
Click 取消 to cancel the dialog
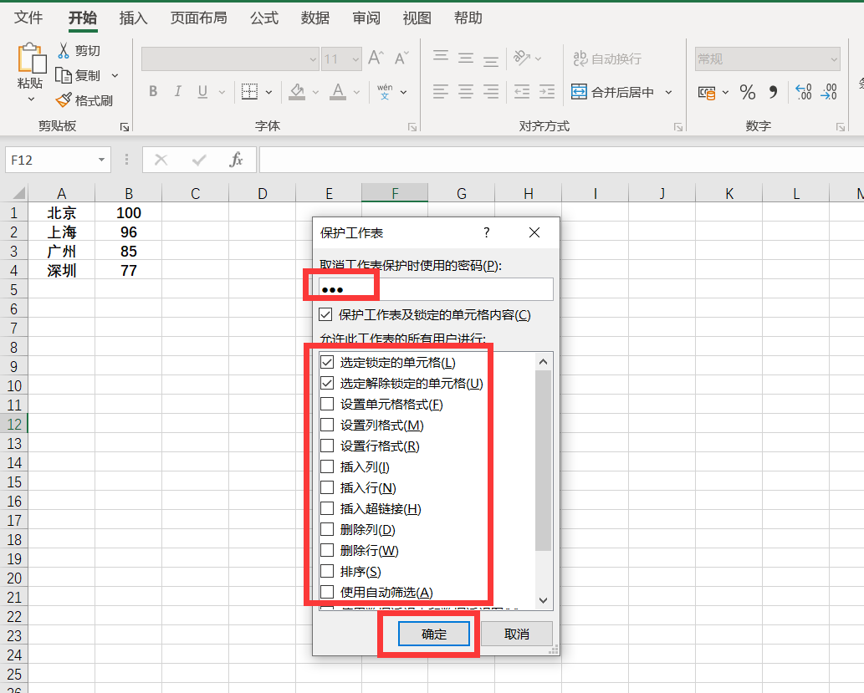(x=516, y=634)
